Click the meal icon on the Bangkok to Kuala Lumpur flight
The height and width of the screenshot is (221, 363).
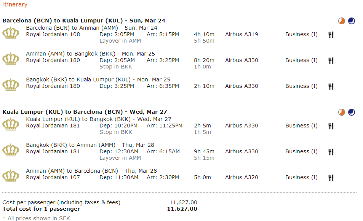tap(331, 86)
